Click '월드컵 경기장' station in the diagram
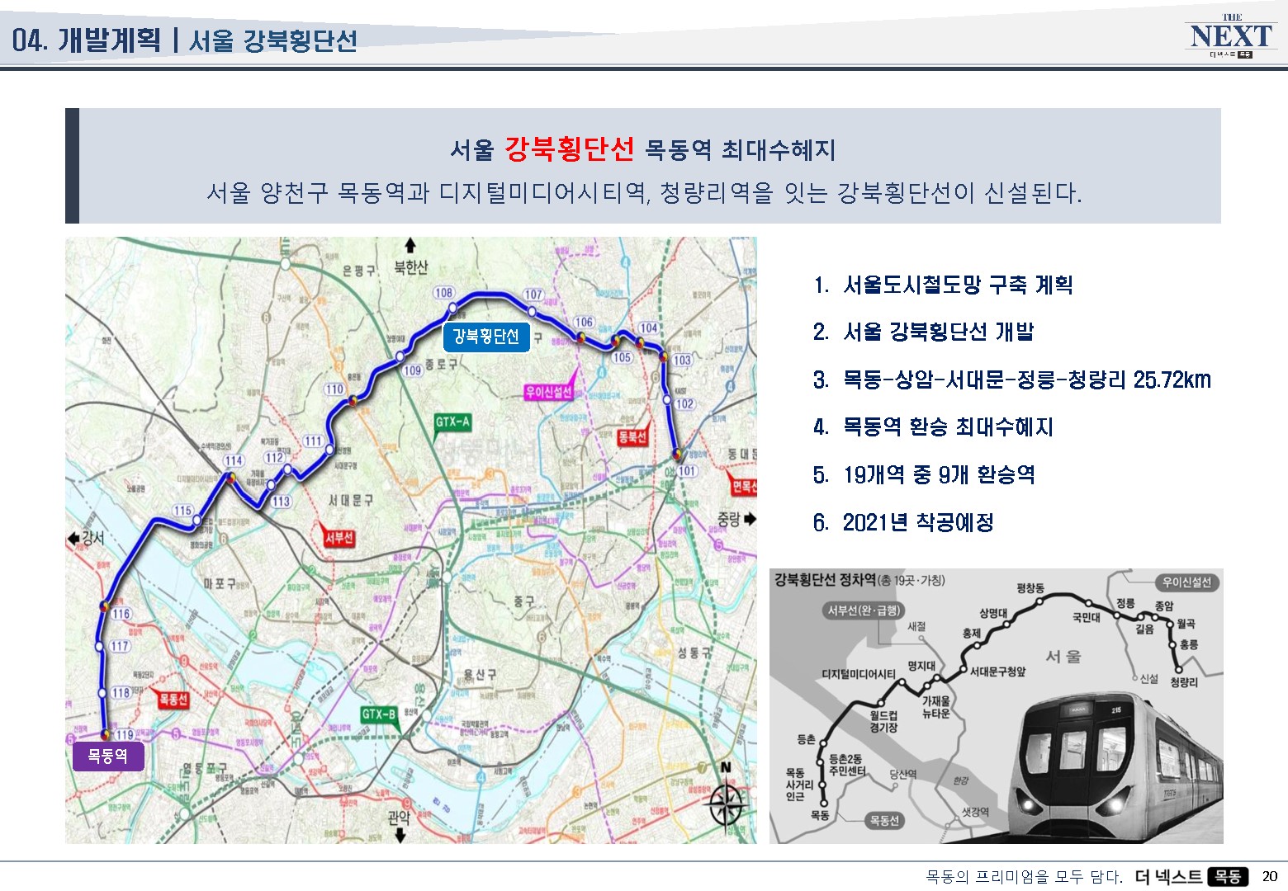The image size is (1288, 891). (x=883, y=722)
